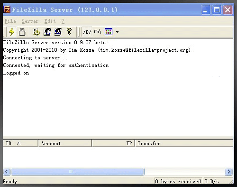Click the horizontal scrollbar right arrow
Viewport: 237px width, 187px height.
click(x=228, y=171)
